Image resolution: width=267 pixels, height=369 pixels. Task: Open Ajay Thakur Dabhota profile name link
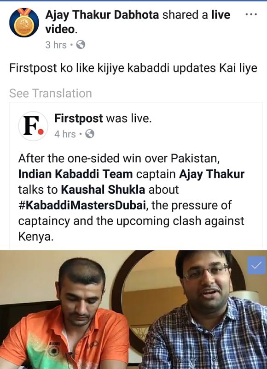(x=102, y=15)
